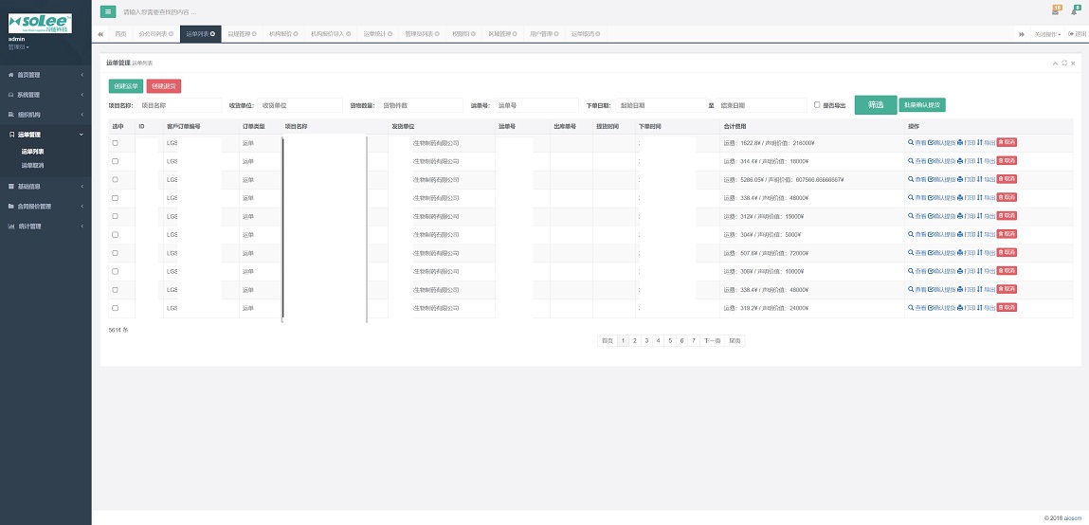Click the magnifier 查看 icon for the 314.4¥ row
The height and width of the screenshot is (525, 1089).
tap(911, 160)
